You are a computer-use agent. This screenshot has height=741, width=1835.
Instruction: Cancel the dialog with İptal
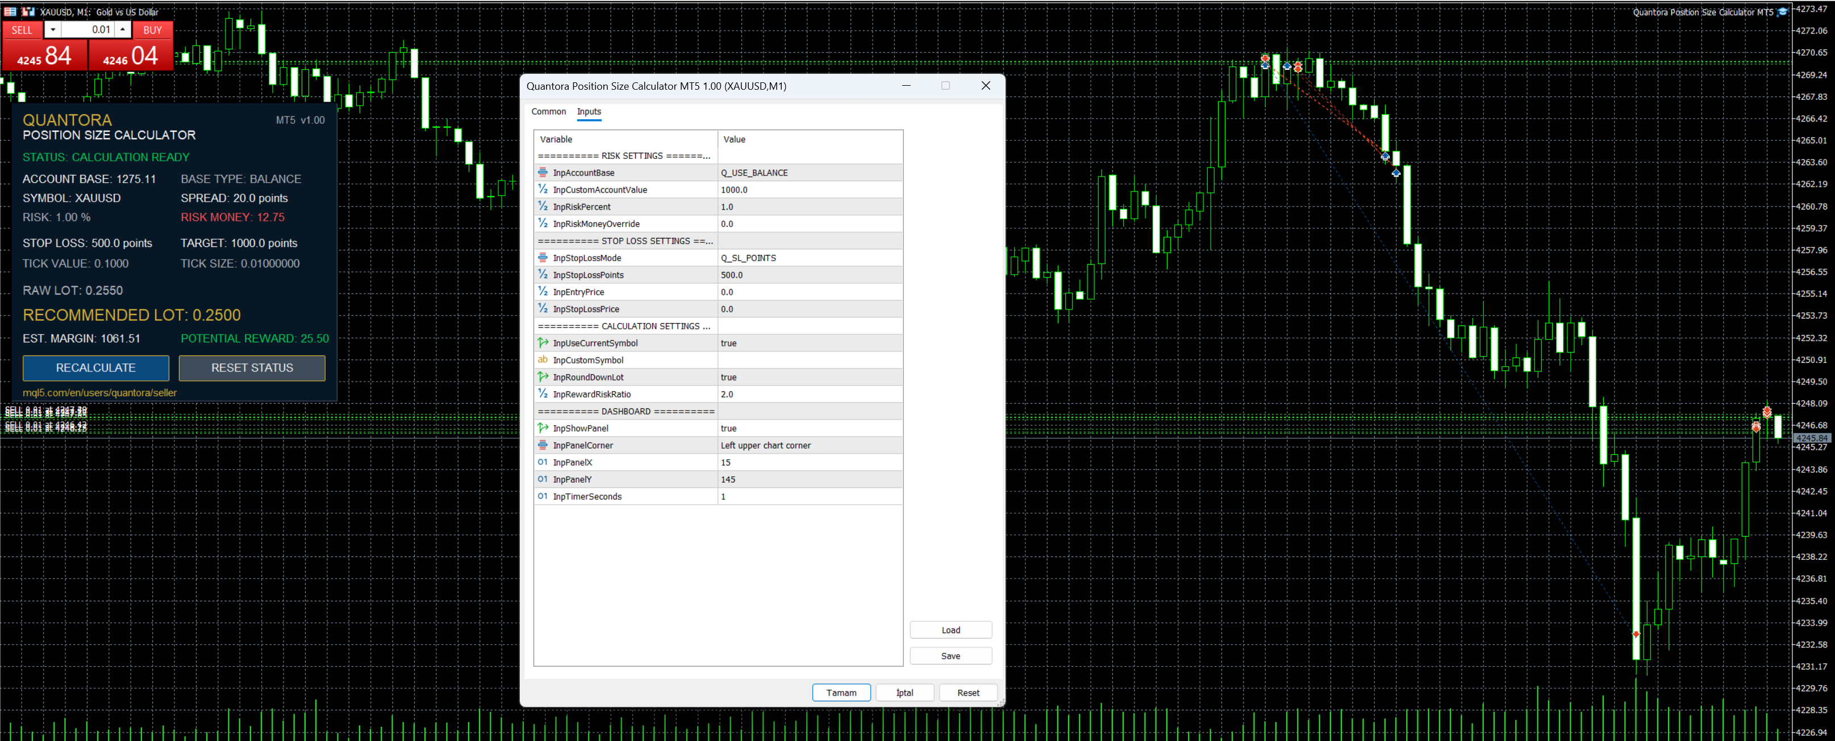[904, 693]
